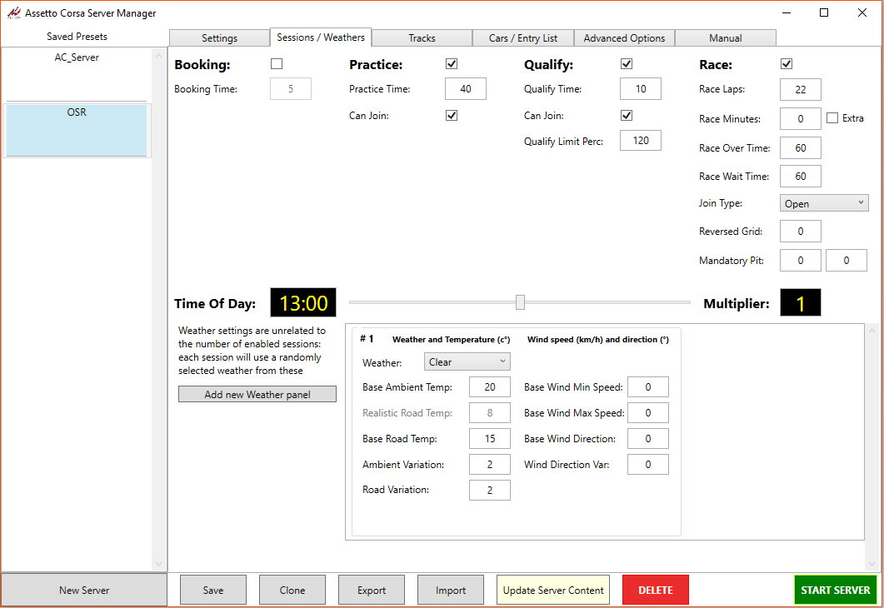884x608 pixels.
Task: Open the Tracks tab
Action: 422,37
